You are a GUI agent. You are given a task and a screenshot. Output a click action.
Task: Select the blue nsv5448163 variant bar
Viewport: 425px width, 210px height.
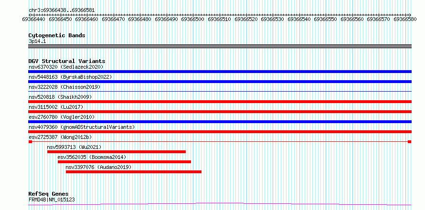tap(220, 82)
